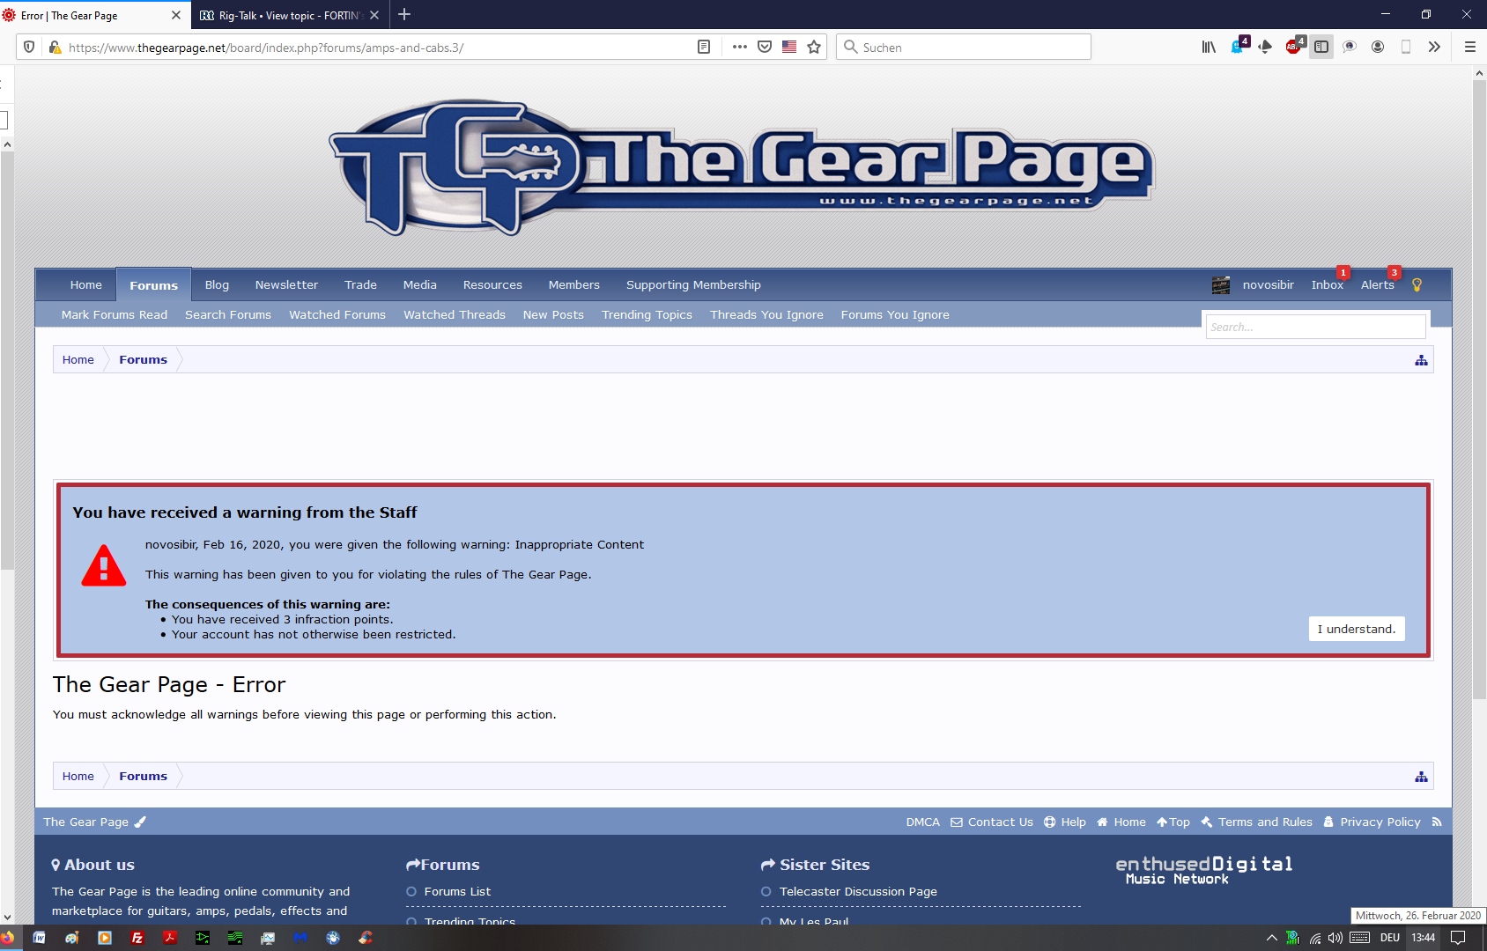This screenshot has height=951, width=1487.
Task: Click Mark Forums Read
Action: (115, 314)
